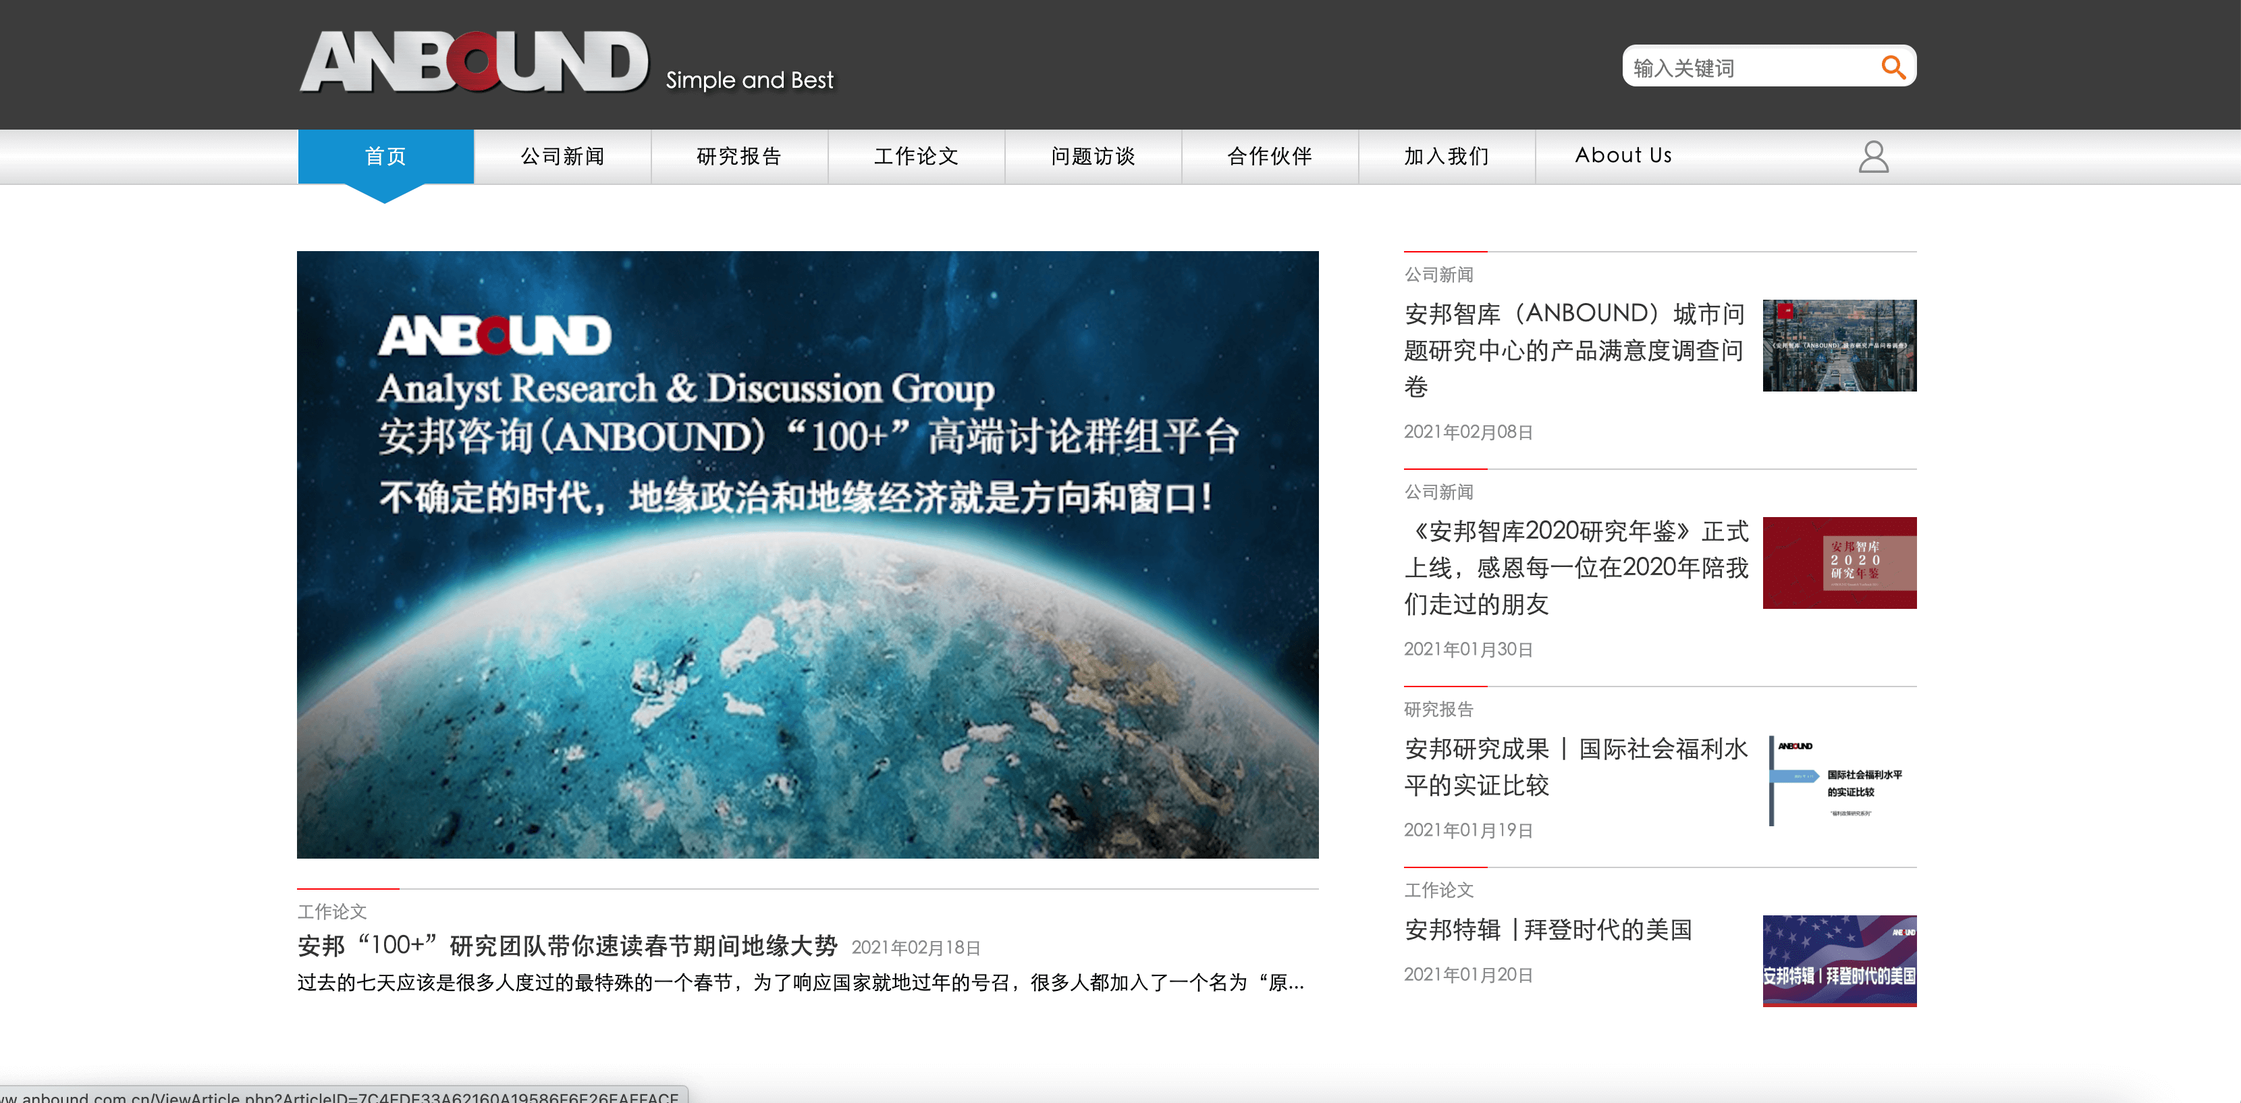Viewport: 2241px width, 1103px height.
Task: Select the 工作论文 navigation item
Action: pos(916,157)
